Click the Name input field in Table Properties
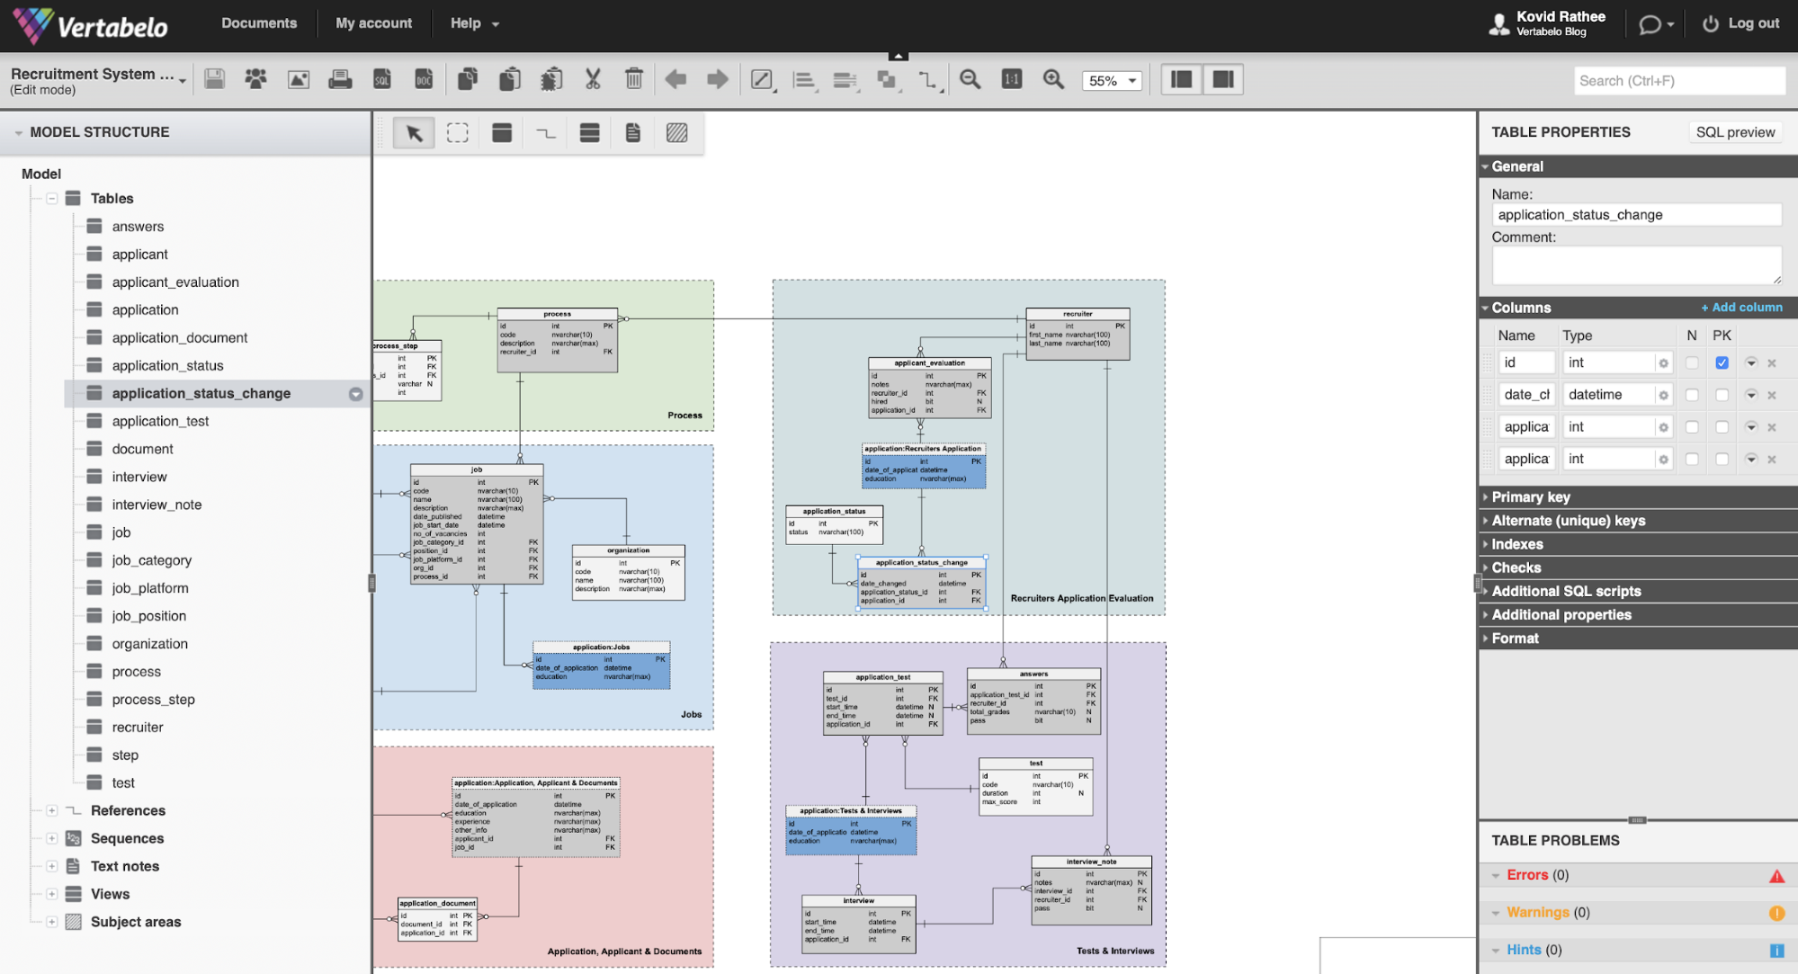The height and width of the screenshot is (974, 1798). pos(1635,213)
